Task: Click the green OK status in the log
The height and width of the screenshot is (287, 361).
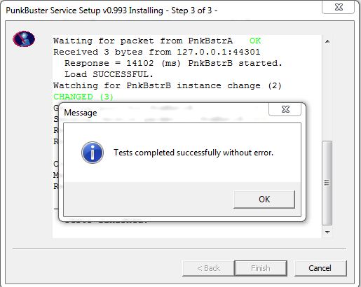Action: click(x=255, y=41)
